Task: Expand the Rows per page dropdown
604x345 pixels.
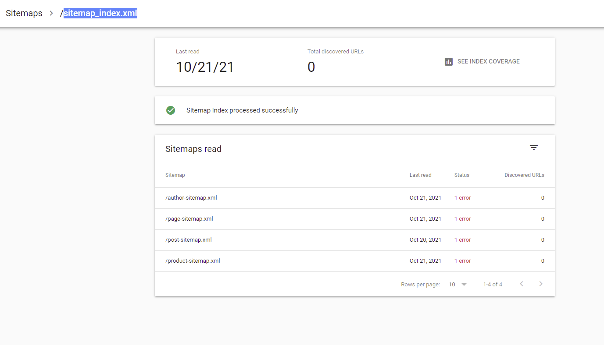Action: pyautogui.click(x=457, y=285)
